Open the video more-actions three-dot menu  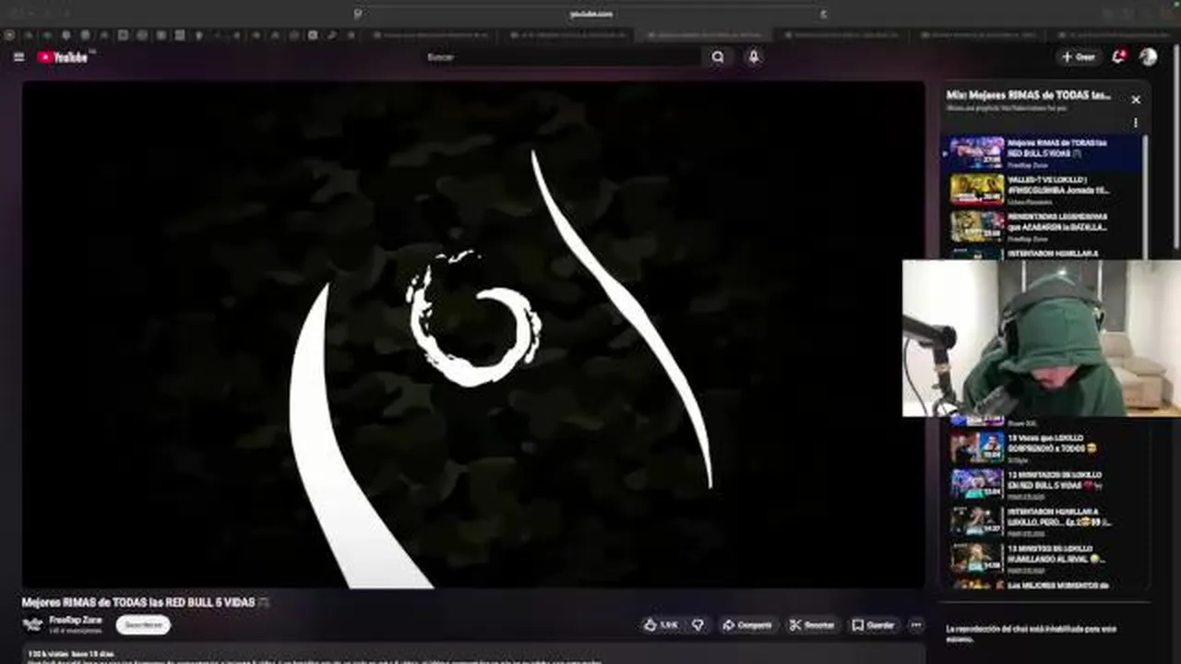tap(916, 624)
